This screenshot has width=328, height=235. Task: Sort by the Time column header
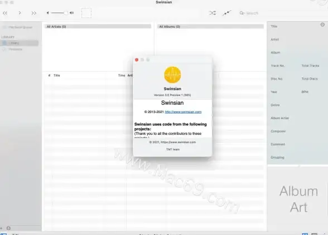coord(122,75)
